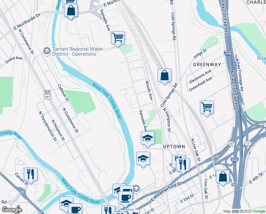Screen dimensions: 266x214
Task: Click the gray university icon near E Weatherford St
Action: pos(137,188)
